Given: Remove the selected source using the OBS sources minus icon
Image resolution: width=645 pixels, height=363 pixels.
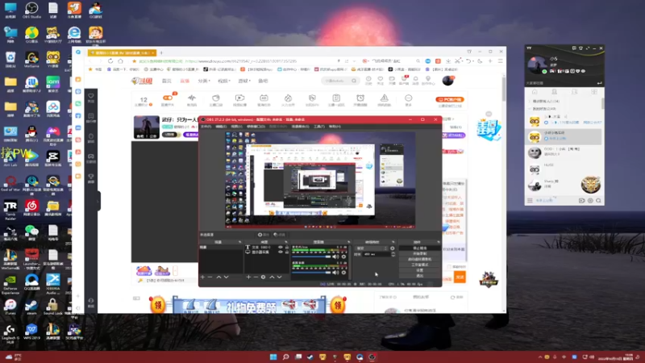Looking at the screenshot, I should (x=256, y=277).
